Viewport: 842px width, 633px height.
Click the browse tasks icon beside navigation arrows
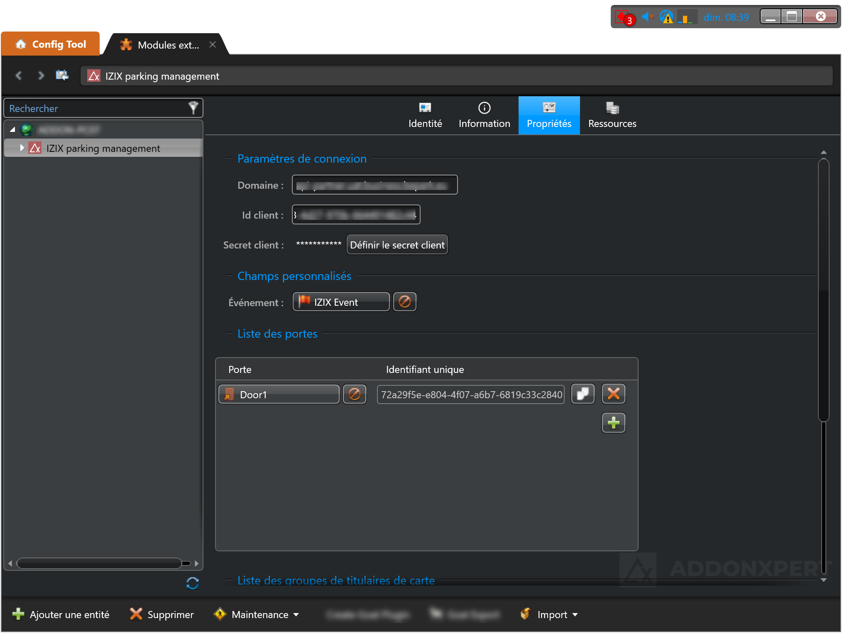62,75
